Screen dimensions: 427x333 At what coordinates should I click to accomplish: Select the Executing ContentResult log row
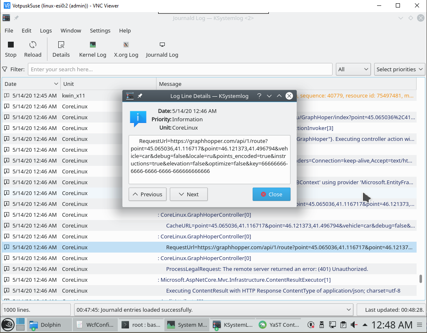(x=209, y=290)
